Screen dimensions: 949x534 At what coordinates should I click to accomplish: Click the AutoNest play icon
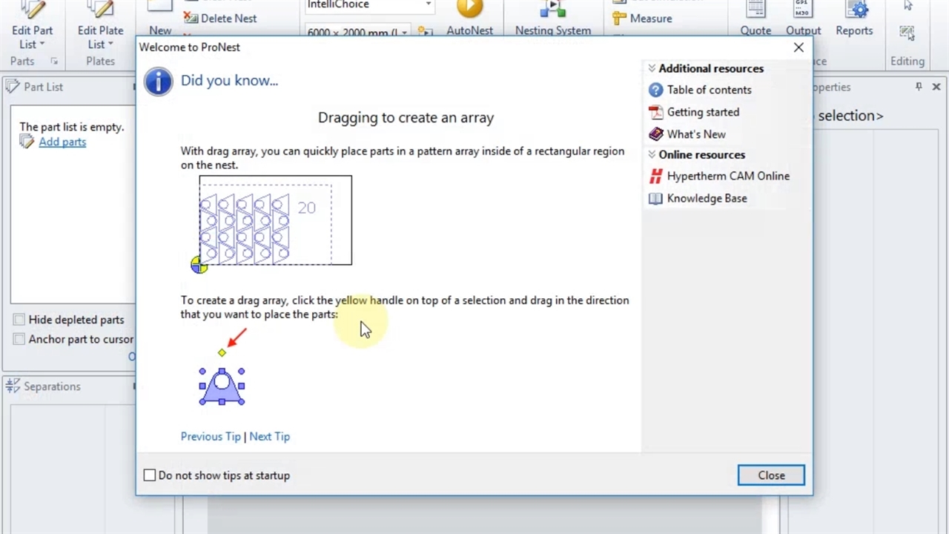(x=469, y=9)
